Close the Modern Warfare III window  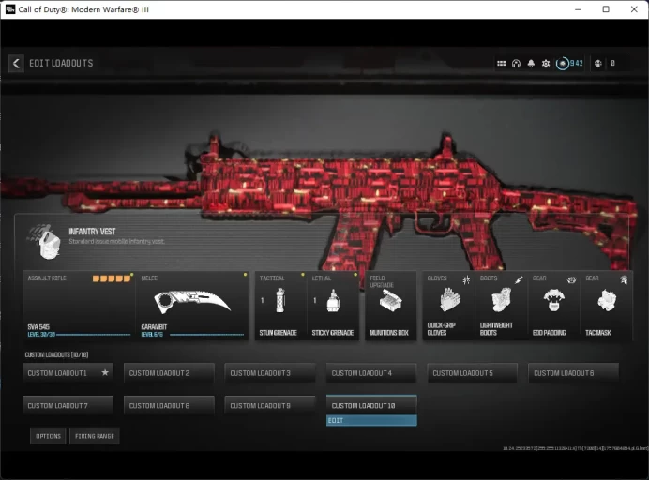point(634,9)
